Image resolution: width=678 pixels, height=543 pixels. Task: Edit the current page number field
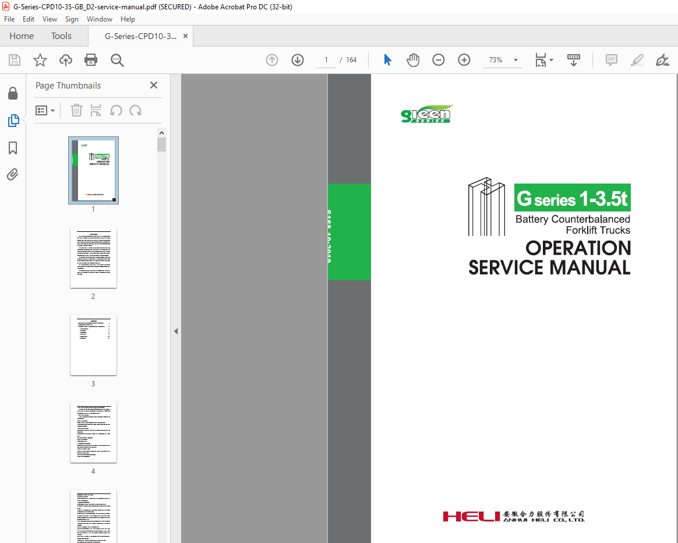(x=326, y=60)
